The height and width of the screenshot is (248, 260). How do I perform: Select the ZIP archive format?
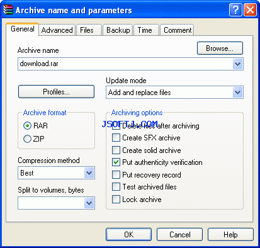tap(27, 138)
